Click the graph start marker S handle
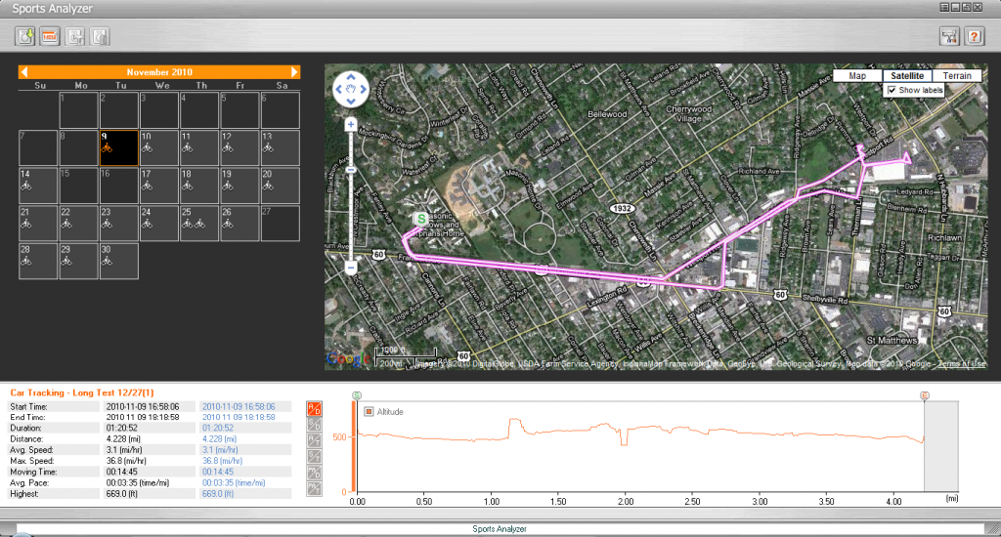 coord(357,395)
